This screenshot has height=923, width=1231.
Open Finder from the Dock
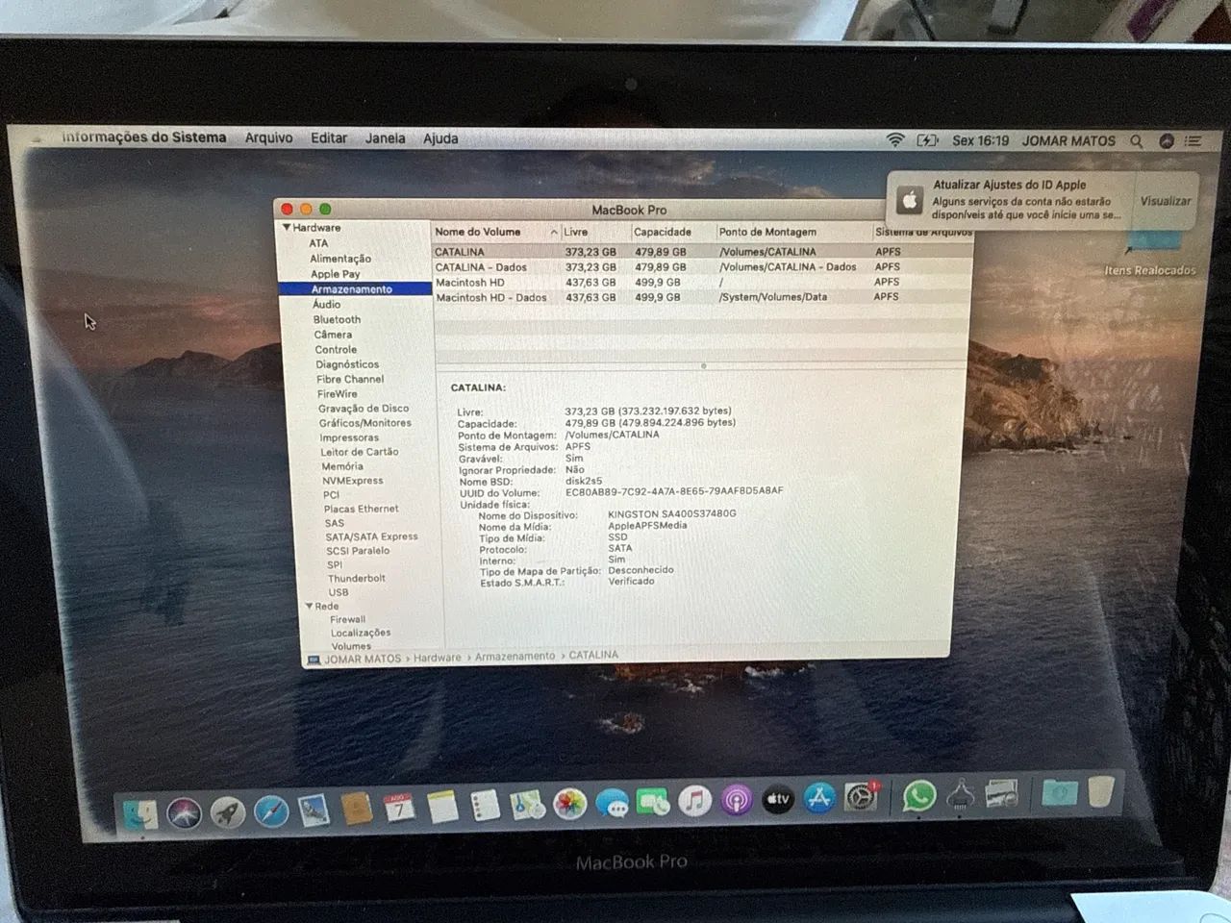click(x=140, y=815)
